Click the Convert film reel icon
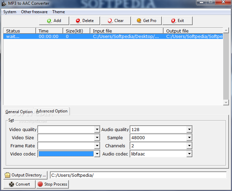The width and height of the screenshot is (232, 191). coord(12,184)
